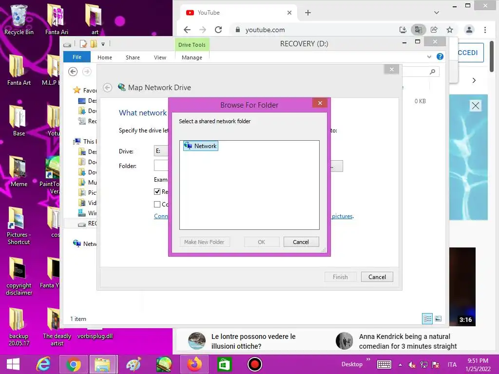The image size is (499, 374).
Task: Click Chrome back arrow button
Action: tap(187, 30)
